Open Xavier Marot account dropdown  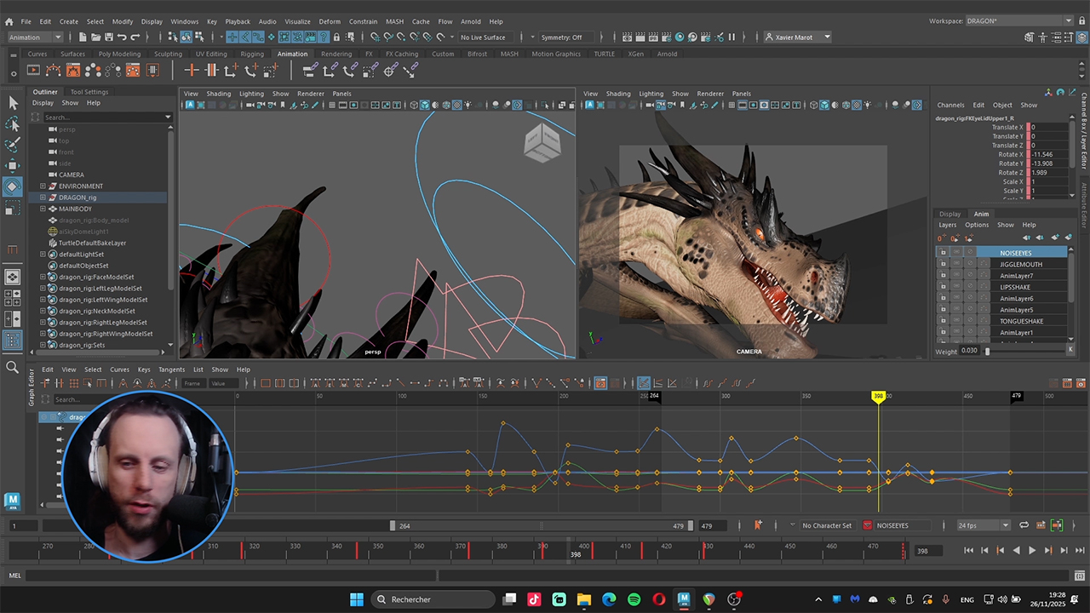pos(798,37)
